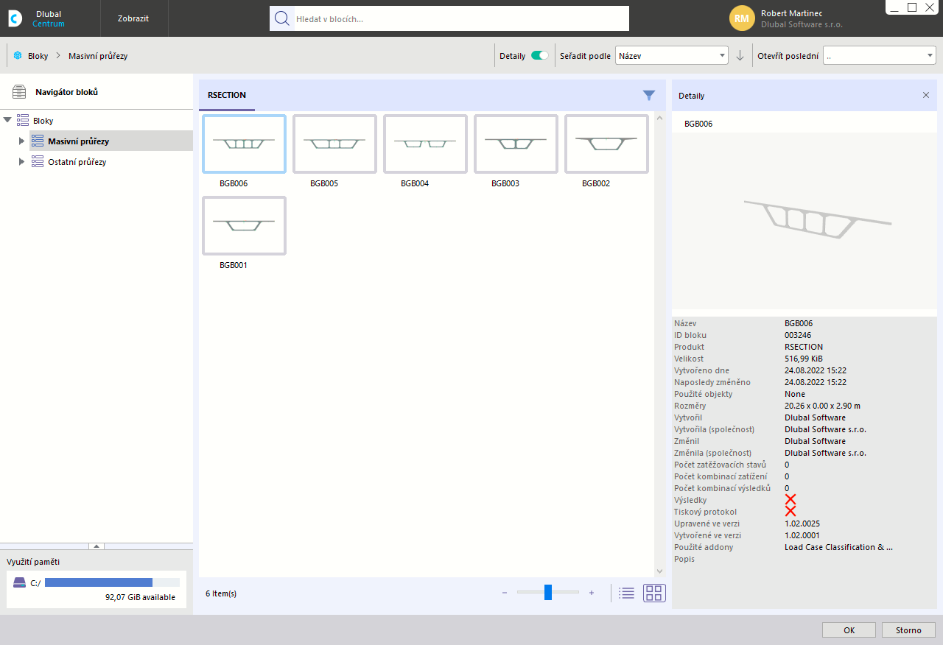Click the Popis field label
943x645 pixels.
[x=684, y=559]
